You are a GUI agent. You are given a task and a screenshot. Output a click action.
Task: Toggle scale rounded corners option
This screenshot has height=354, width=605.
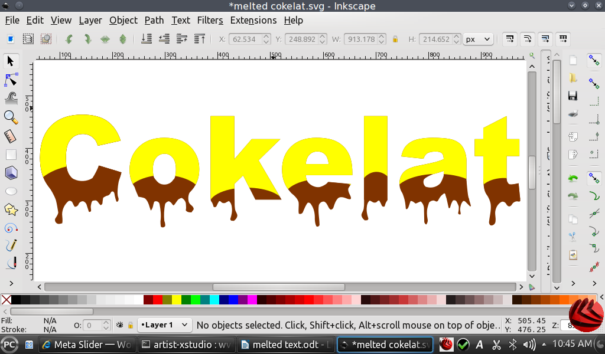(528, 39)
